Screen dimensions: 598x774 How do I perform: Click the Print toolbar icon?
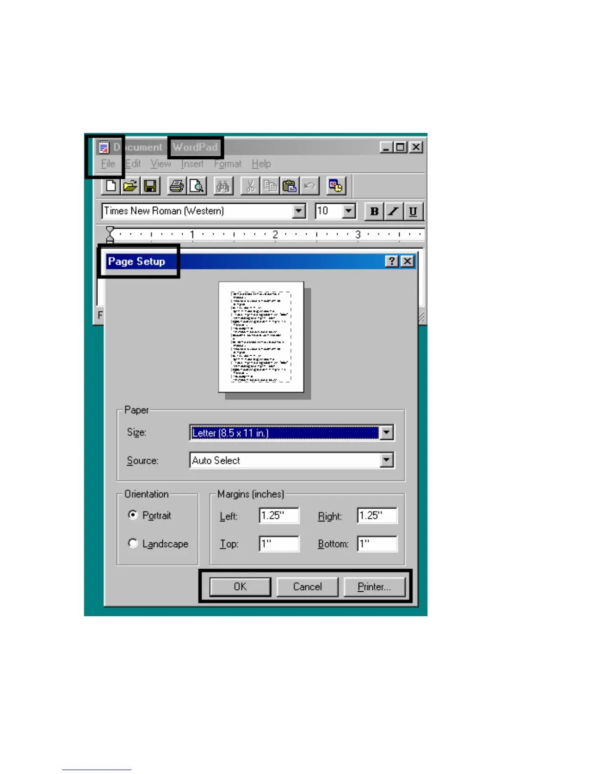(x=176, y=186)
